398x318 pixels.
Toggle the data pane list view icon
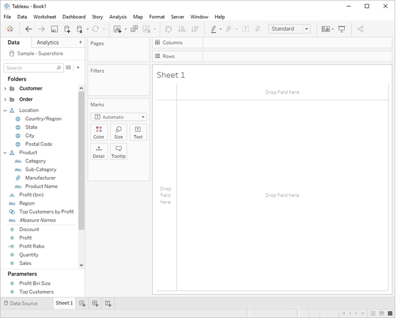(x=68, y=68)
